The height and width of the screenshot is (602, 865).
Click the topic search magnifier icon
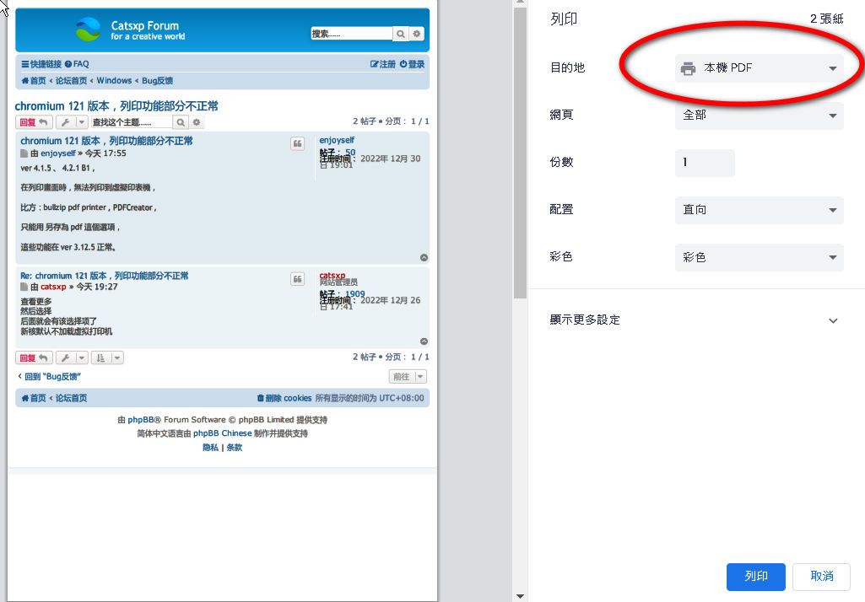(x=181, y=122)
